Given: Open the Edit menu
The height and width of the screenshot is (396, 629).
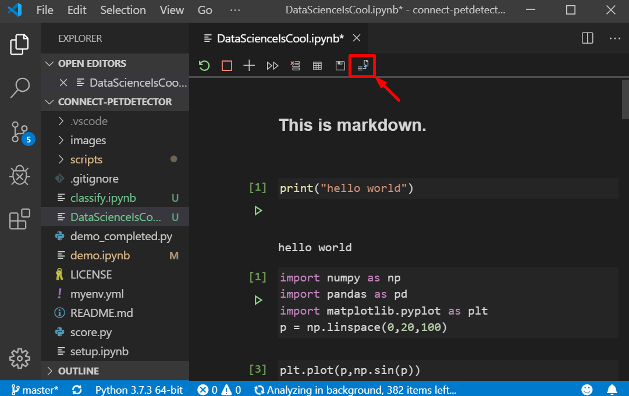Looking at the screenshot, I should [x=77, y=10].
